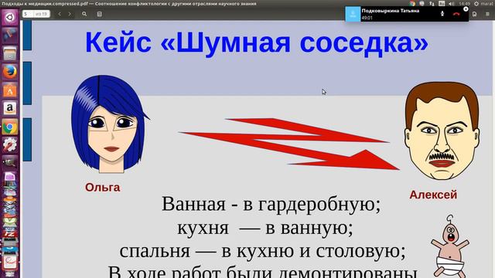Click the clock showing 14:49
Screen dimensions: 495x278
464,3
